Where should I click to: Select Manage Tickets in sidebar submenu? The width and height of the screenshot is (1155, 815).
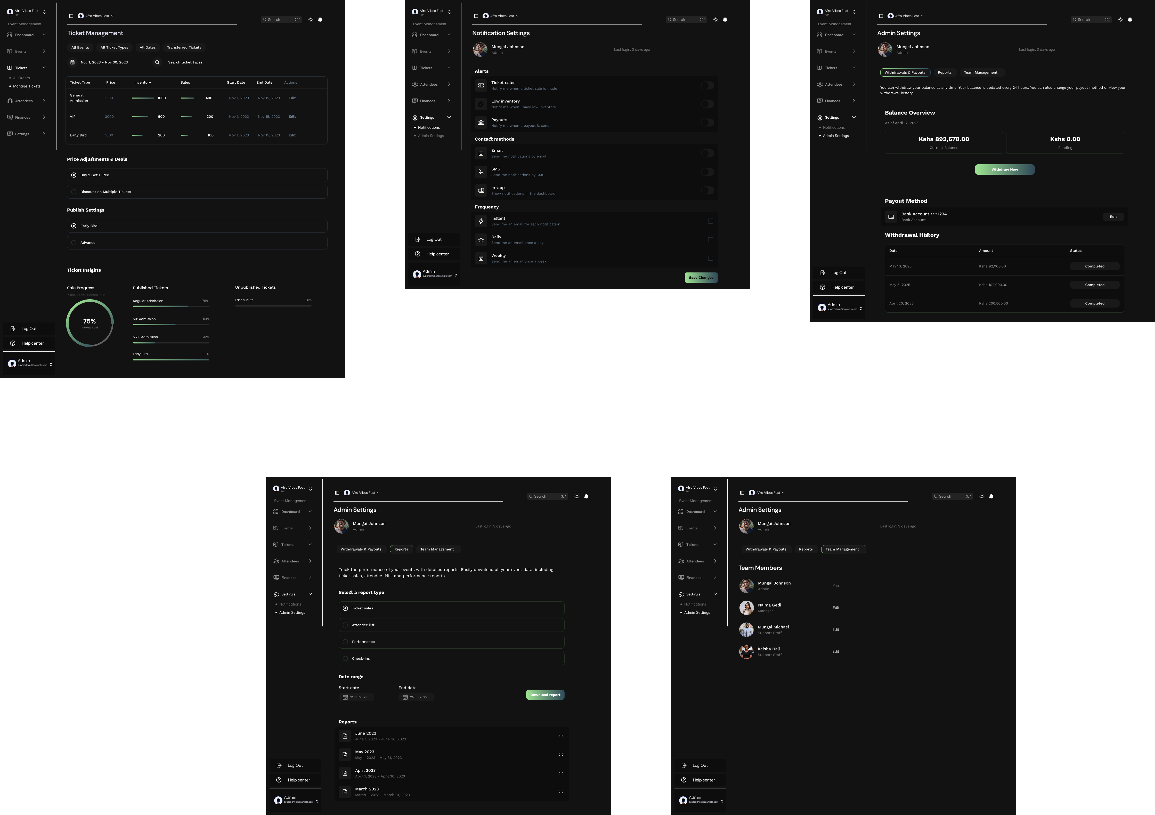click(27, 86)
